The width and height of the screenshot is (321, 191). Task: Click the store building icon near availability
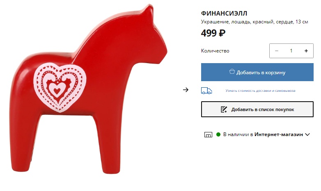click(208, 134)
